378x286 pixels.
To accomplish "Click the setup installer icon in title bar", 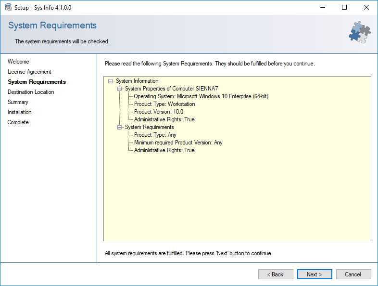I will click(8, 8).
